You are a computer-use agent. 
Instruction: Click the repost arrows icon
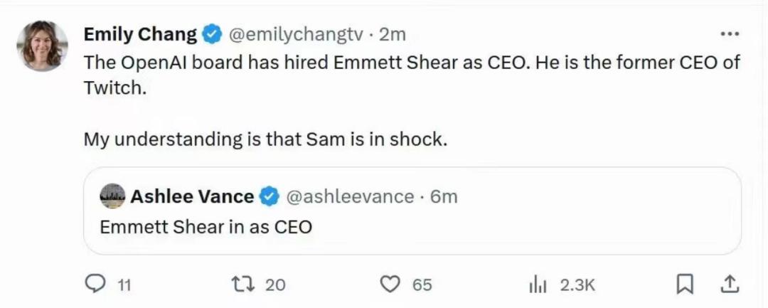click(243, 285)
